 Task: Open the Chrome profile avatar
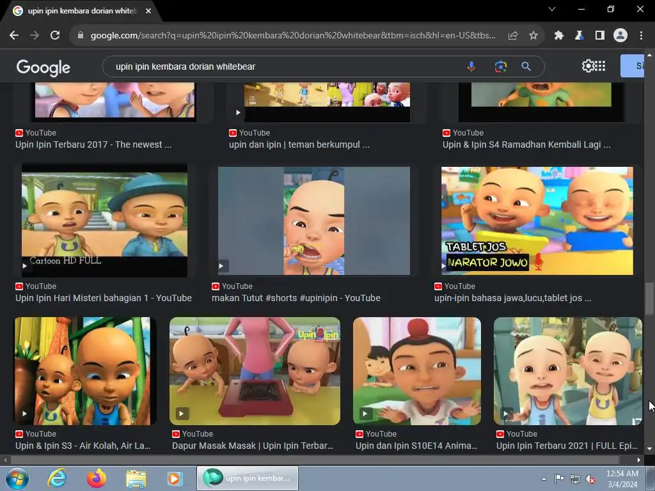[620, 36]
